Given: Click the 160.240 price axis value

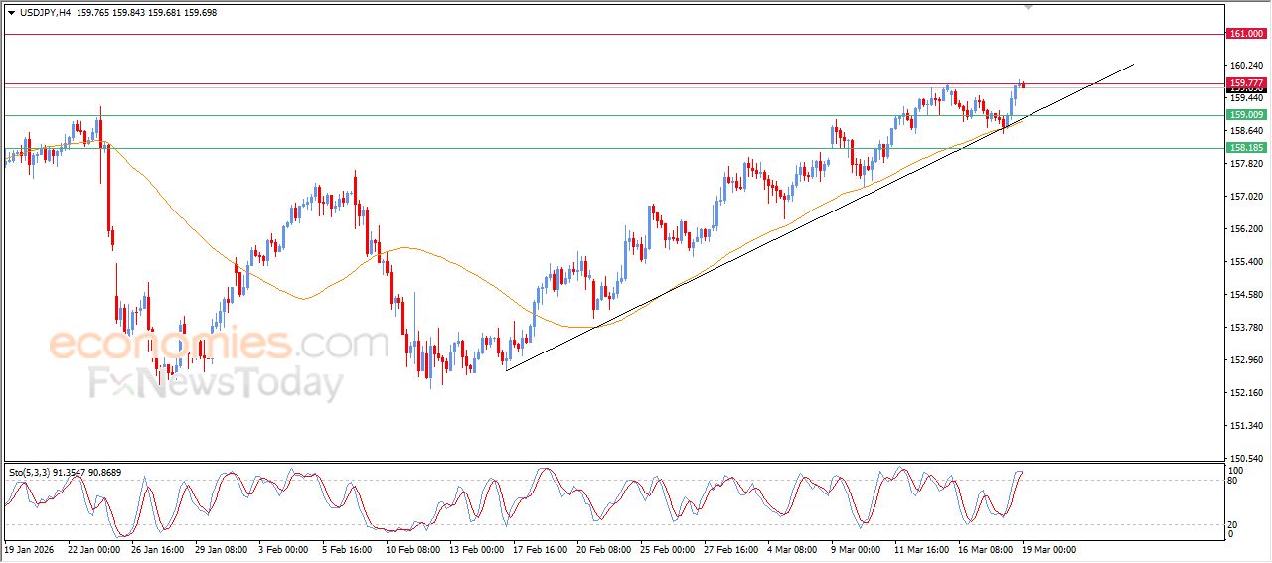Looking at the screenshot, I should tap(1245, 66).
